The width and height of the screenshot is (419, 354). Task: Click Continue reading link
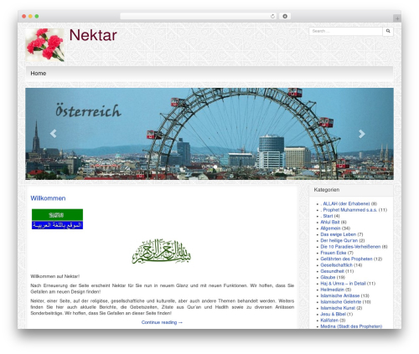(162, 322)
